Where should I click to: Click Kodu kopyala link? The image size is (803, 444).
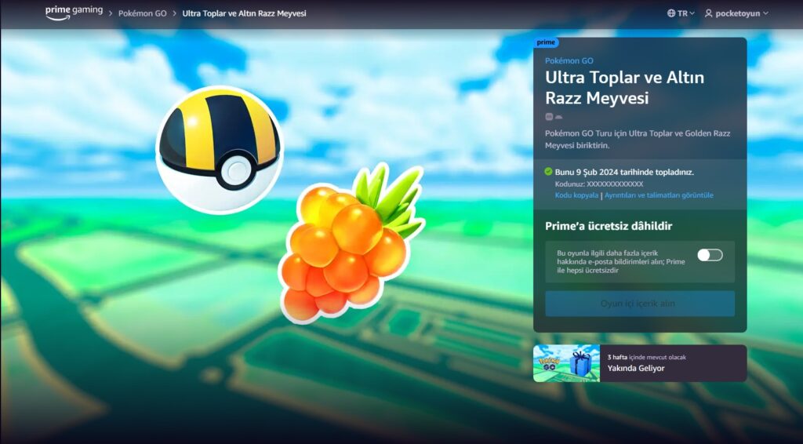coord(576,195)
